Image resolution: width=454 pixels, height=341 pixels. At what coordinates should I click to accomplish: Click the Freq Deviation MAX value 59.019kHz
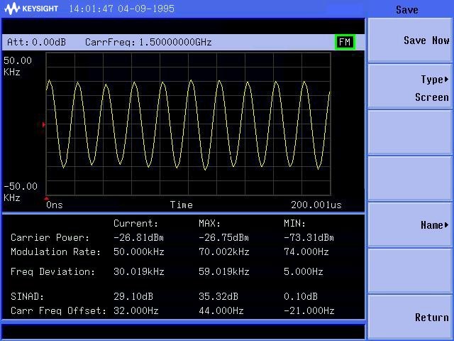pyautogui.click(x=223, y=271)
